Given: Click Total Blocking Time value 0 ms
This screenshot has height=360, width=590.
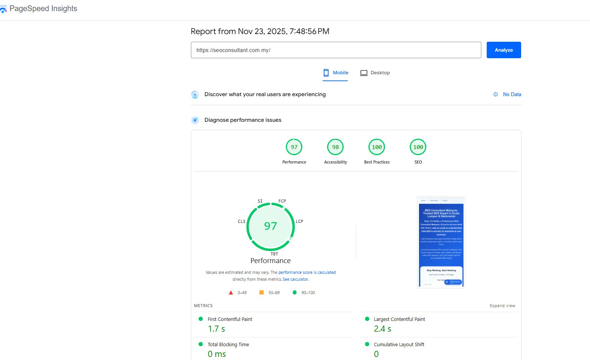Looking at the screenshot, I should pos(217,354).
